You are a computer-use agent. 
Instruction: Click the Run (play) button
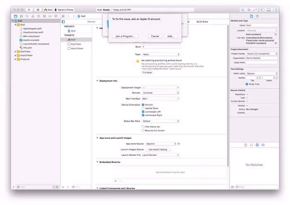29,10
